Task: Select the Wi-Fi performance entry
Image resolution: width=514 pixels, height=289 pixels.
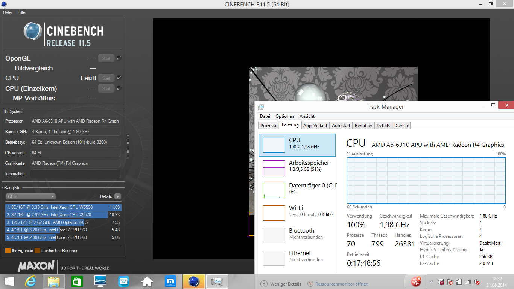Action: tap(297, 213)
